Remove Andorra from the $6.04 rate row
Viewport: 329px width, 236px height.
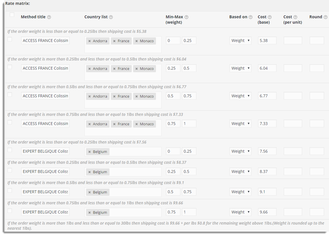(x=90, y=69)
